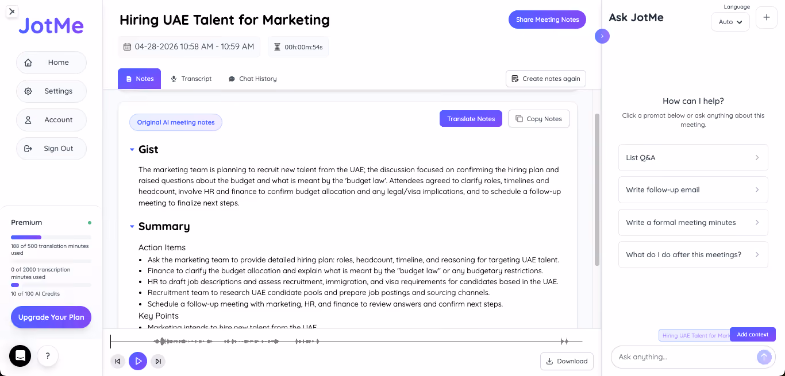Focus the Ask anything input field
The width and height of the screenshot is (785, 376).
[685, 356]
